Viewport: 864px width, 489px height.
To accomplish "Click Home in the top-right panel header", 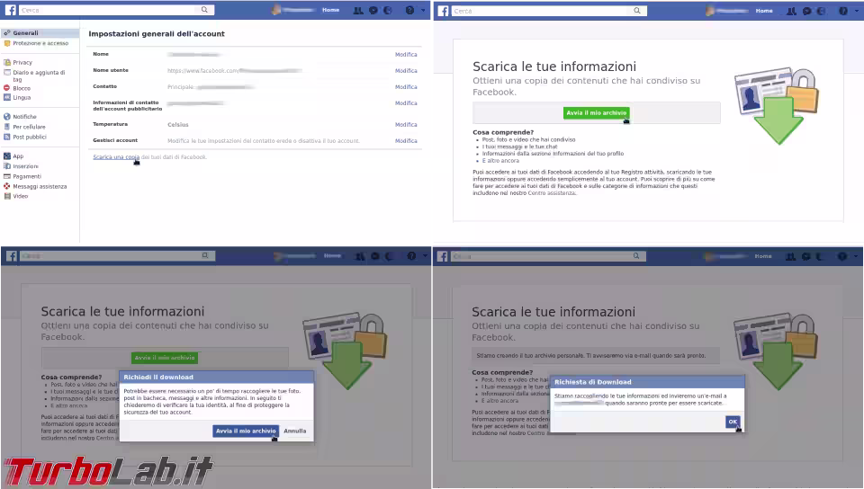I will tap(764, 11).
